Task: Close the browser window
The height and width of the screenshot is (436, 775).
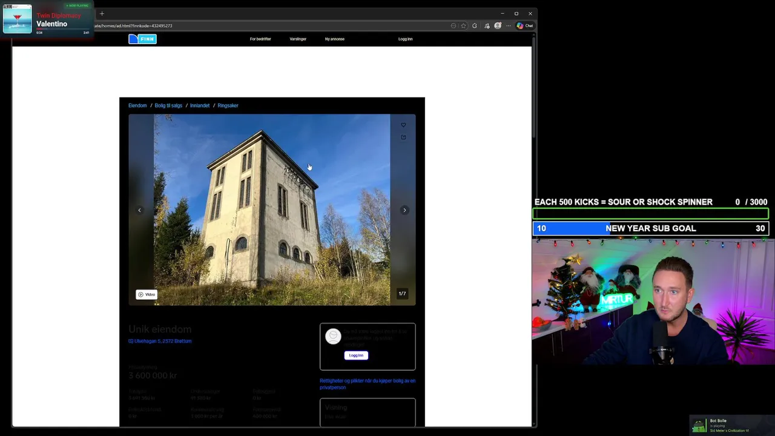Action: click(x=530, y=13)
